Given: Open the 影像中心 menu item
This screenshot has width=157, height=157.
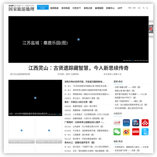Looking at the screenshot, I should pos(110,8).
